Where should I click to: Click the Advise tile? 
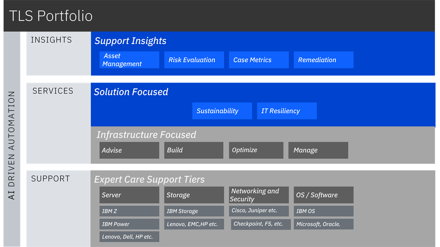129,150
